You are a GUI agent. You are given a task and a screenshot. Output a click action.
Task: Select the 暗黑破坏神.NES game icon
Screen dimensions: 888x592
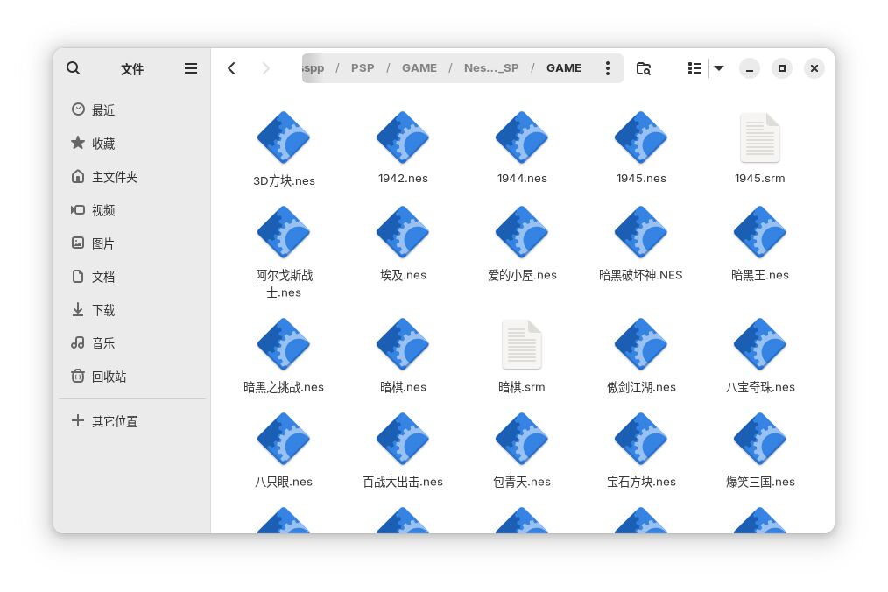(x=641, y=232)
